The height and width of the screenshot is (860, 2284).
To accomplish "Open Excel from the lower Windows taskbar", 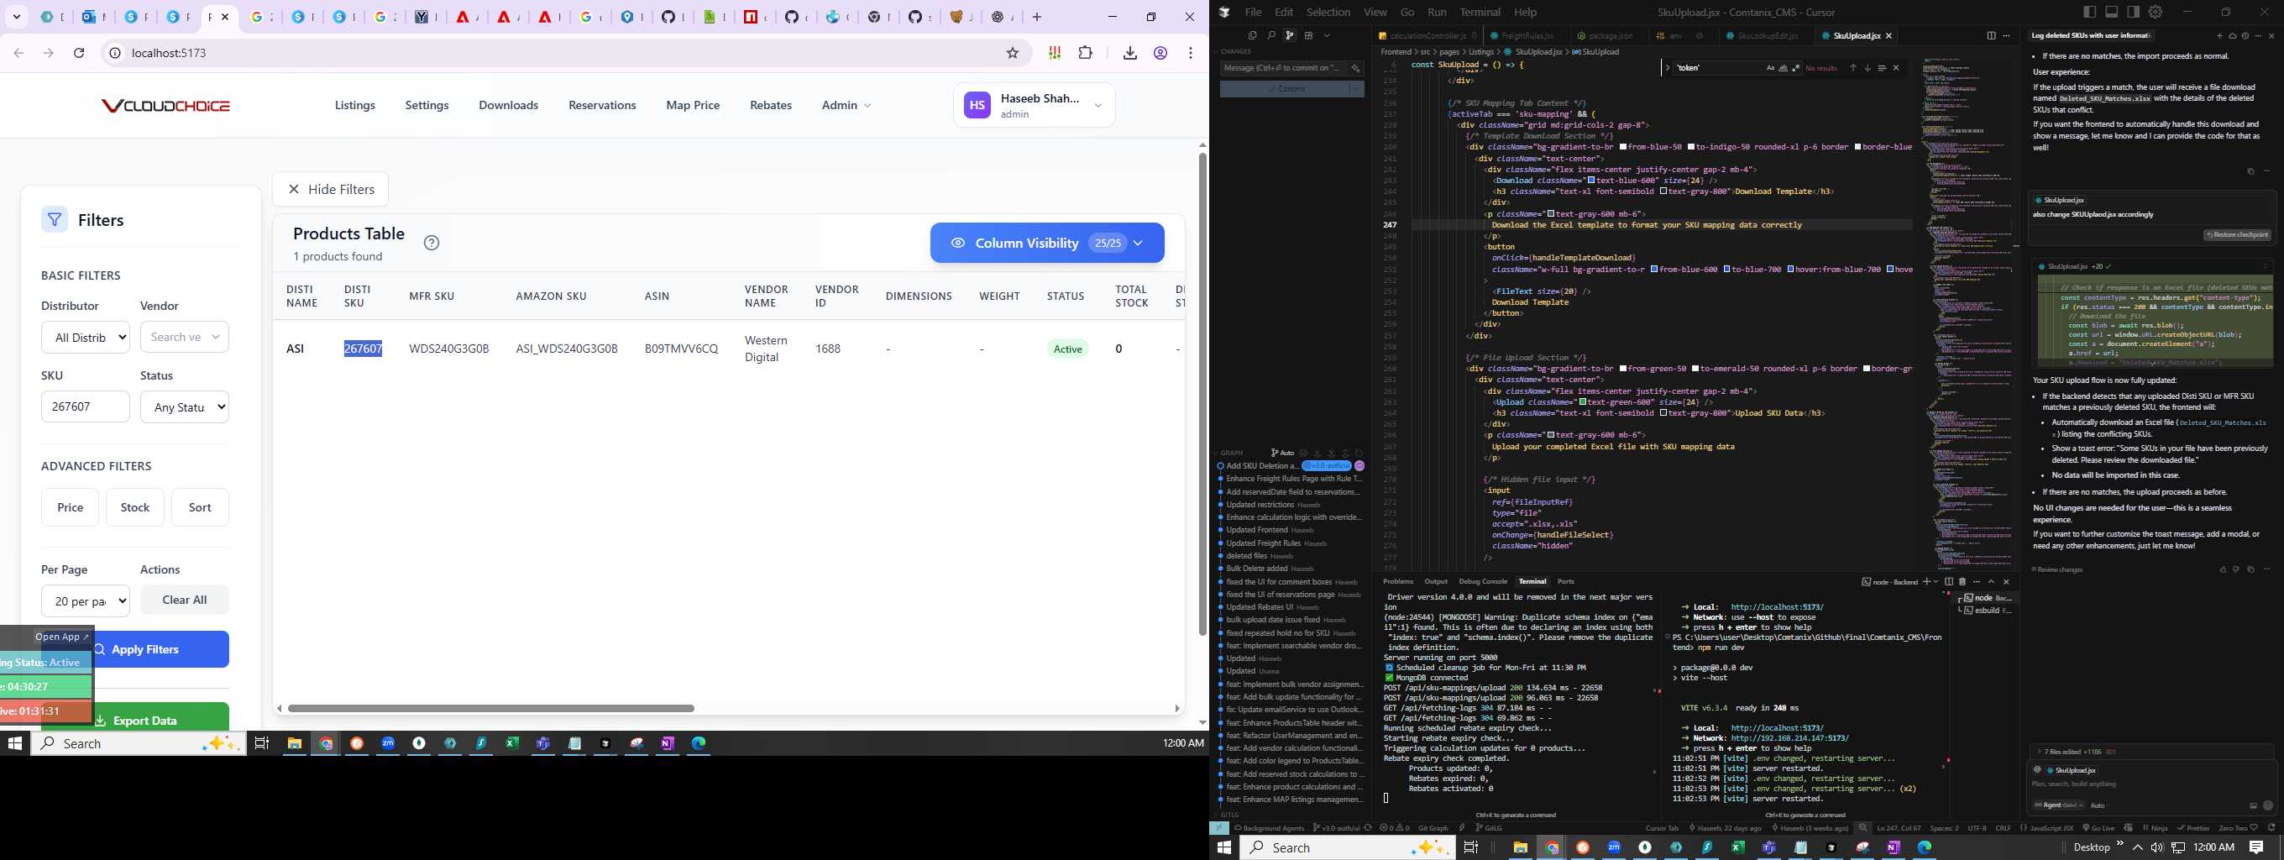I will (x=1738, y=847).
